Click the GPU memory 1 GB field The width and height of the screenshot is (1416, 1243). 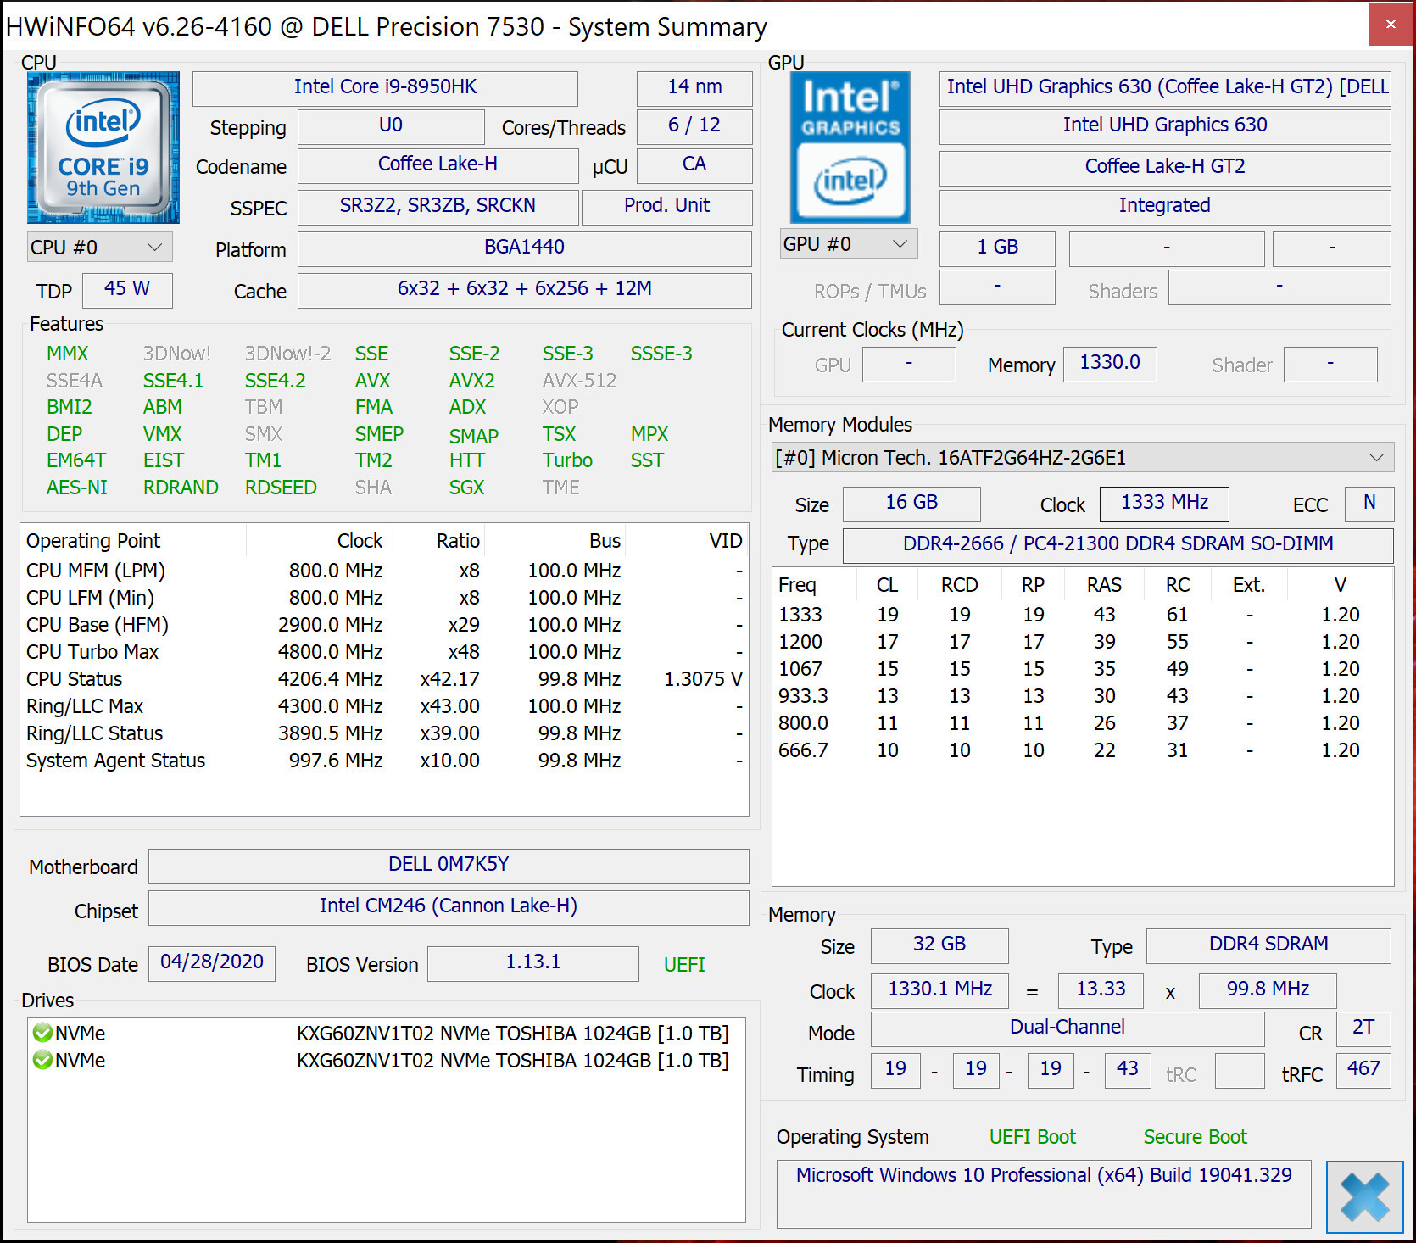tap(997, 248)
